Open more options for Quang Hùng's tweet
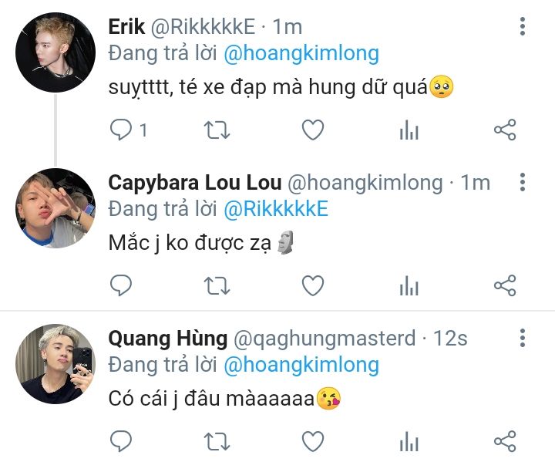The width and height of the screenshot is (555, 462). click(x=523, y=338)
